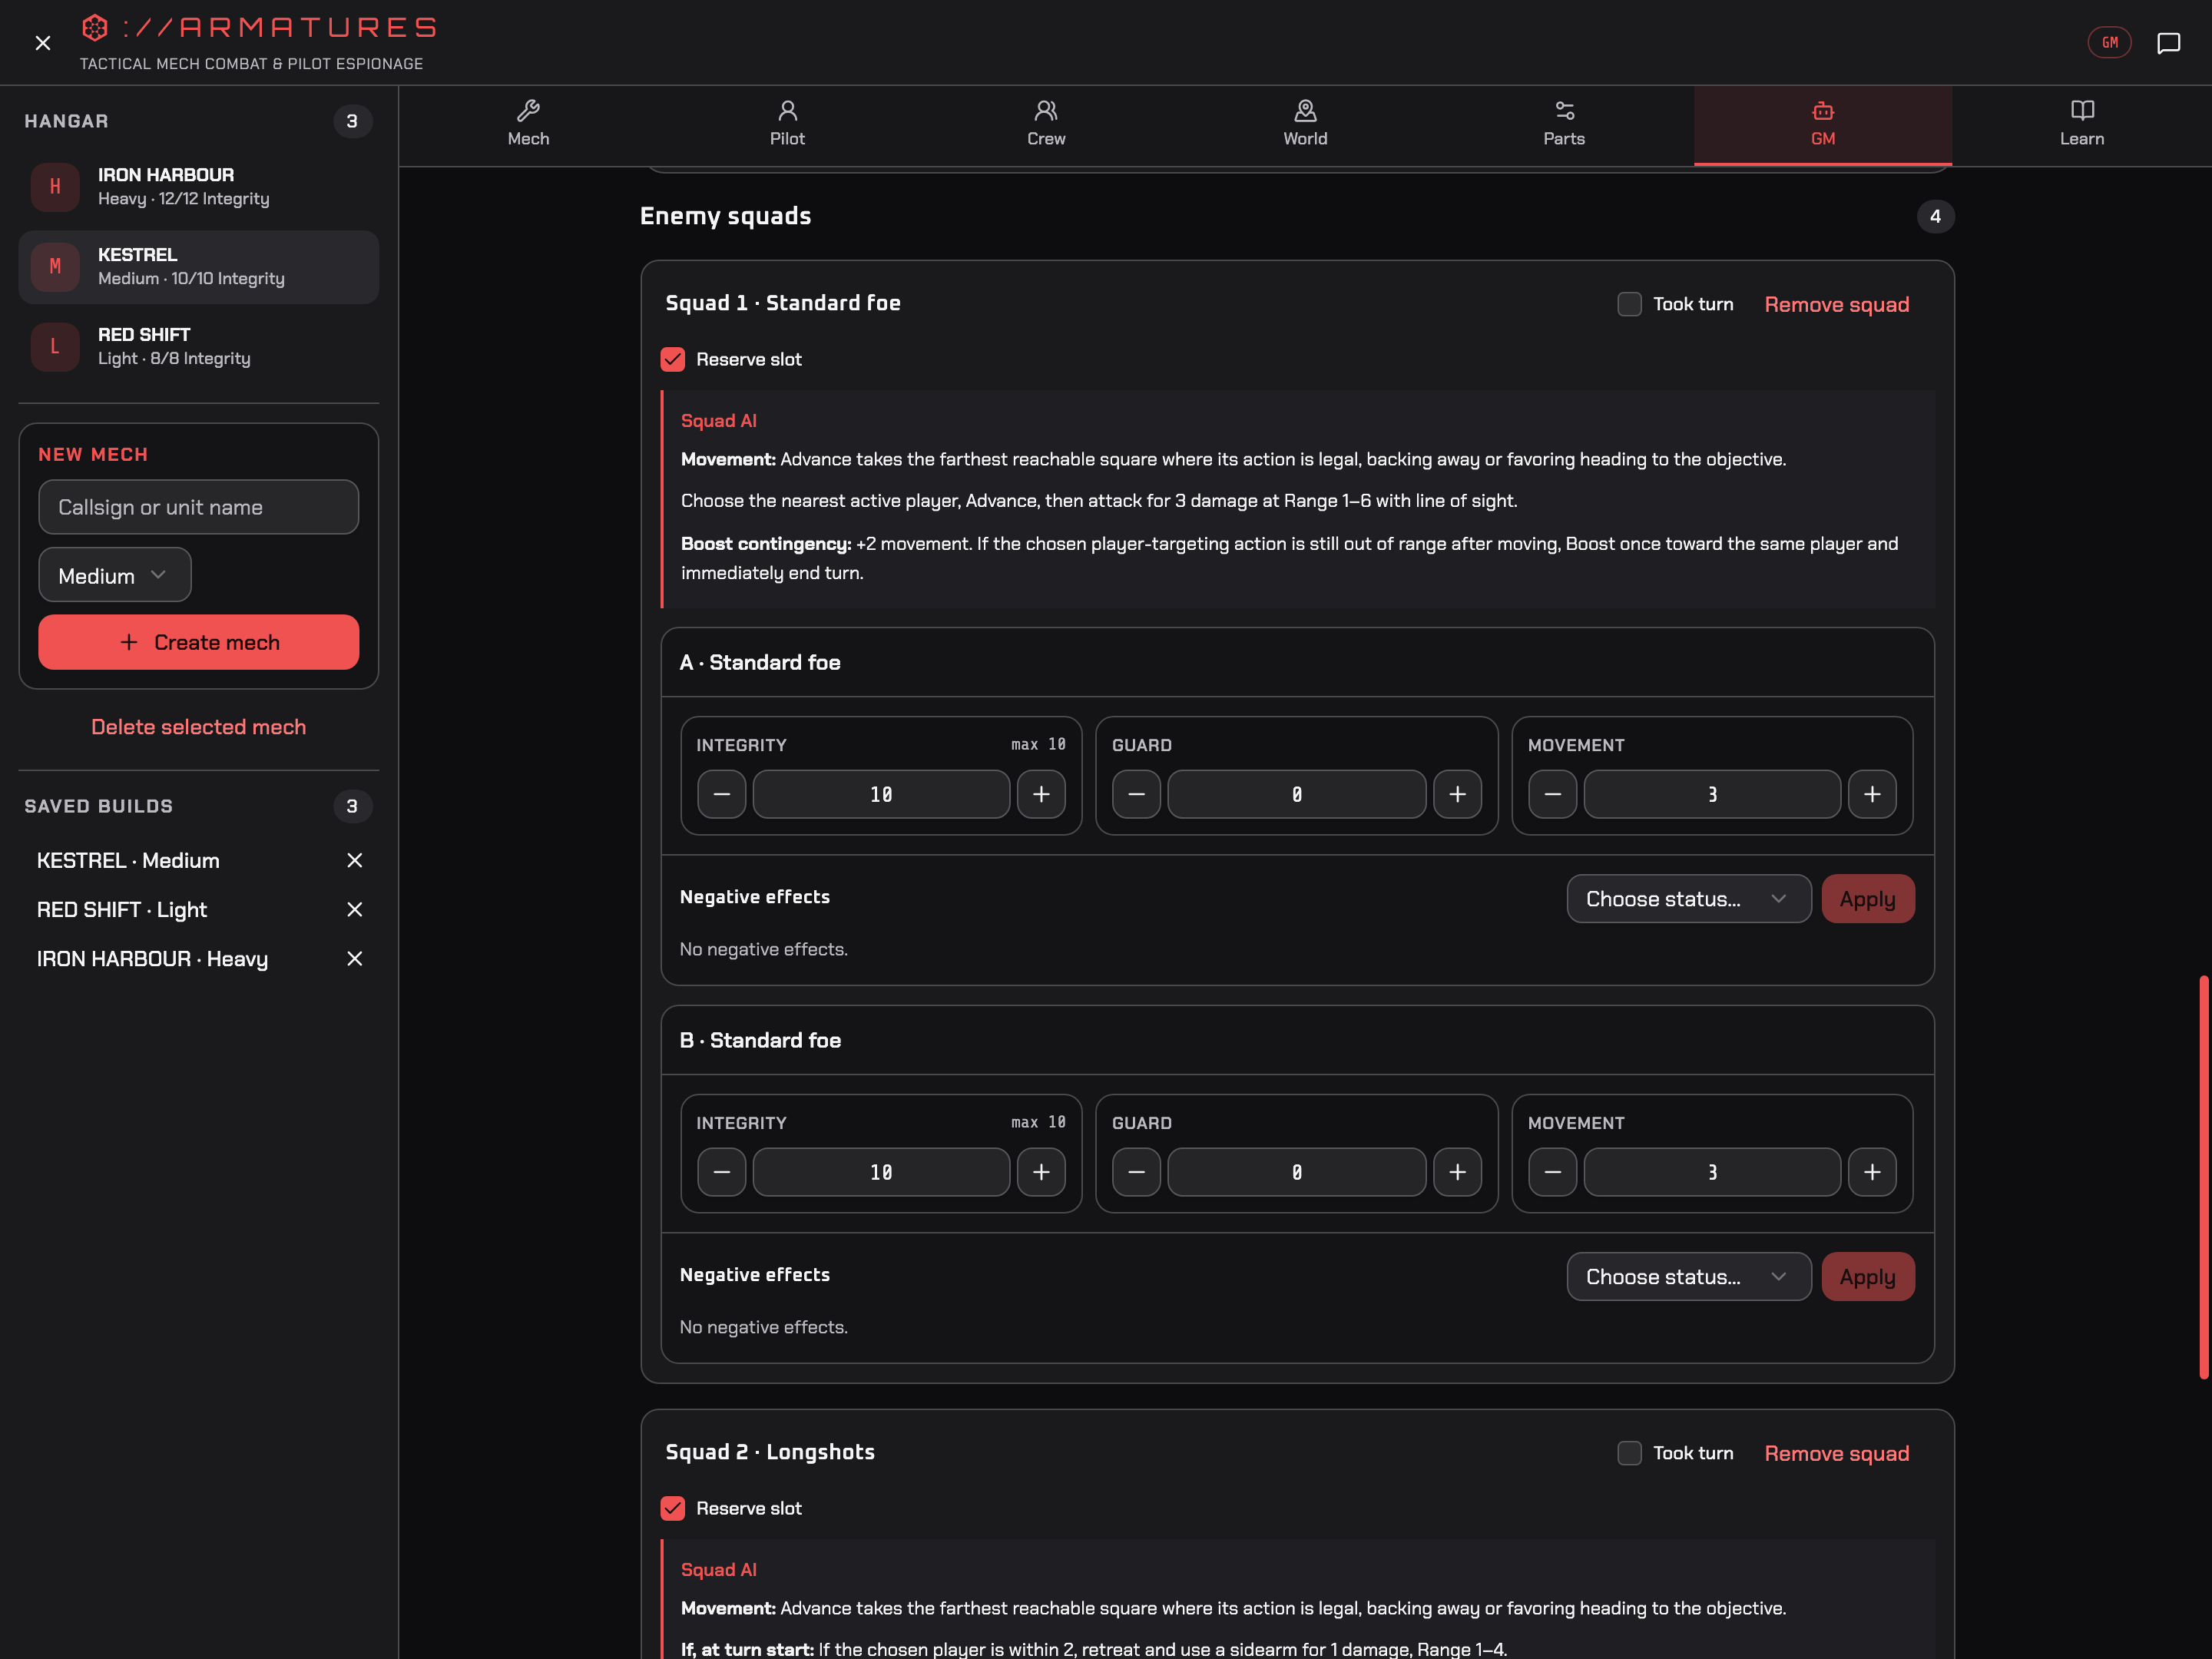Remove saved build KESTREL · Medium

coord(354,860)
